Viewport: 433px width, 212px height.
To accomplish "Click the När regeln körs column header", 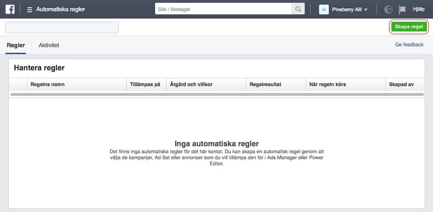I will [x=345, y=84].
